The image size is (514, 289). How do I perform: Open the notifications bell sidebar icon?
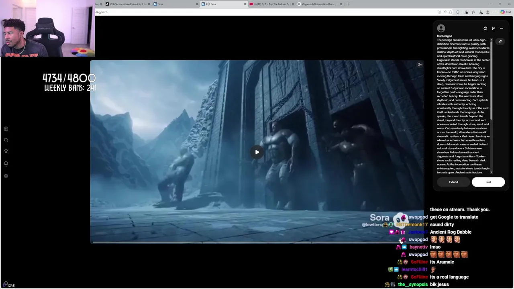[6, 164]
